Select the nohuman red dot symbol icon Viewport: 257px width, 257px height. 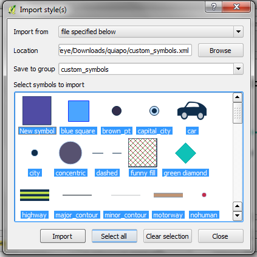(x=204, y=195)
